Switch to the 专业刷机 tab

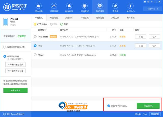click(x=54, y=18)
